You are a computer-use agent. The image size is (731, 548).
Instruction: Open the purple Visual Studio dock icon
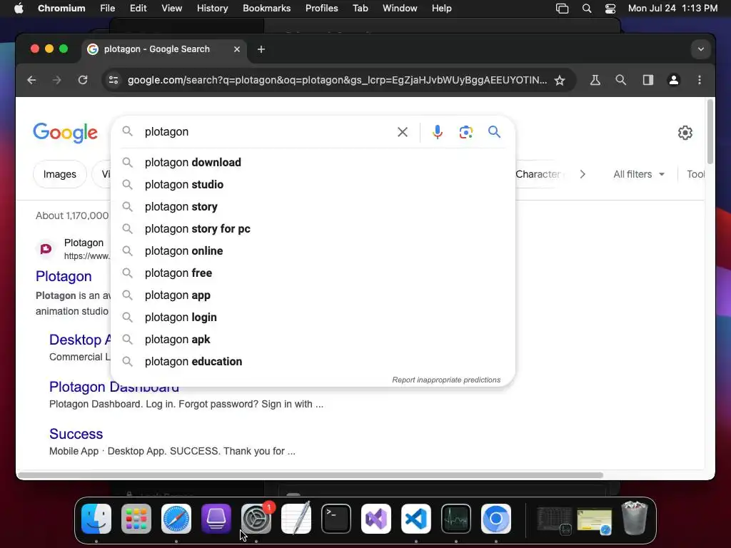pyautogui.click(x=375, y=519)
